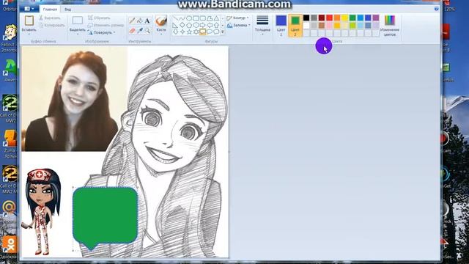The width and height of the screenshot is (469, 264).
Task: Choose the curve shape
Action: coord(182,18)
